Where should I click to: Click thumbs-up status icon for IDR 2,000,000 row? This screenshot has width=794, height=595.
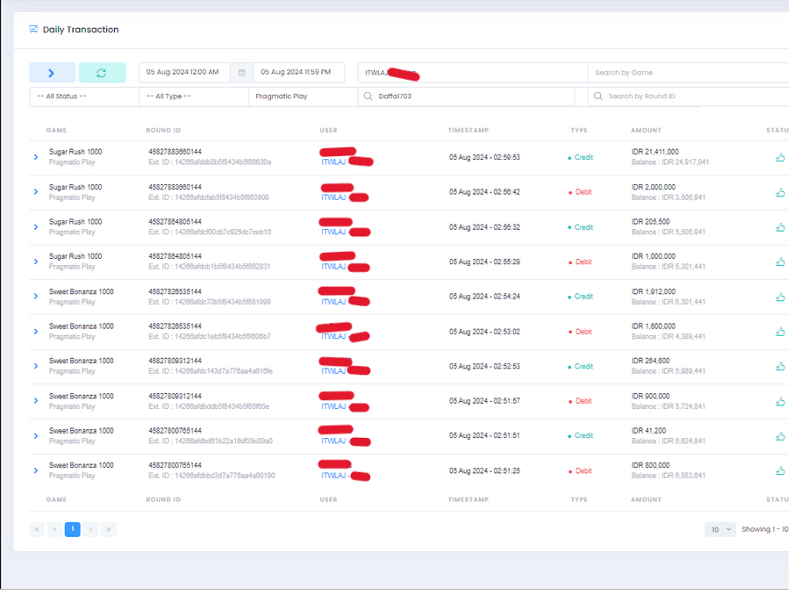[x=780, y=192]
